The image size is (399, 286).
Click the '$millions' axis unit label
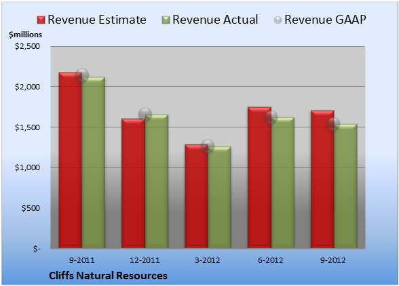click(25, 35)
